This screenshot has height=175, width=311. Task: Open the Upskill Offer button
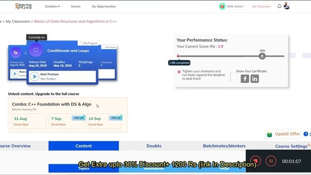click(283, 134)
